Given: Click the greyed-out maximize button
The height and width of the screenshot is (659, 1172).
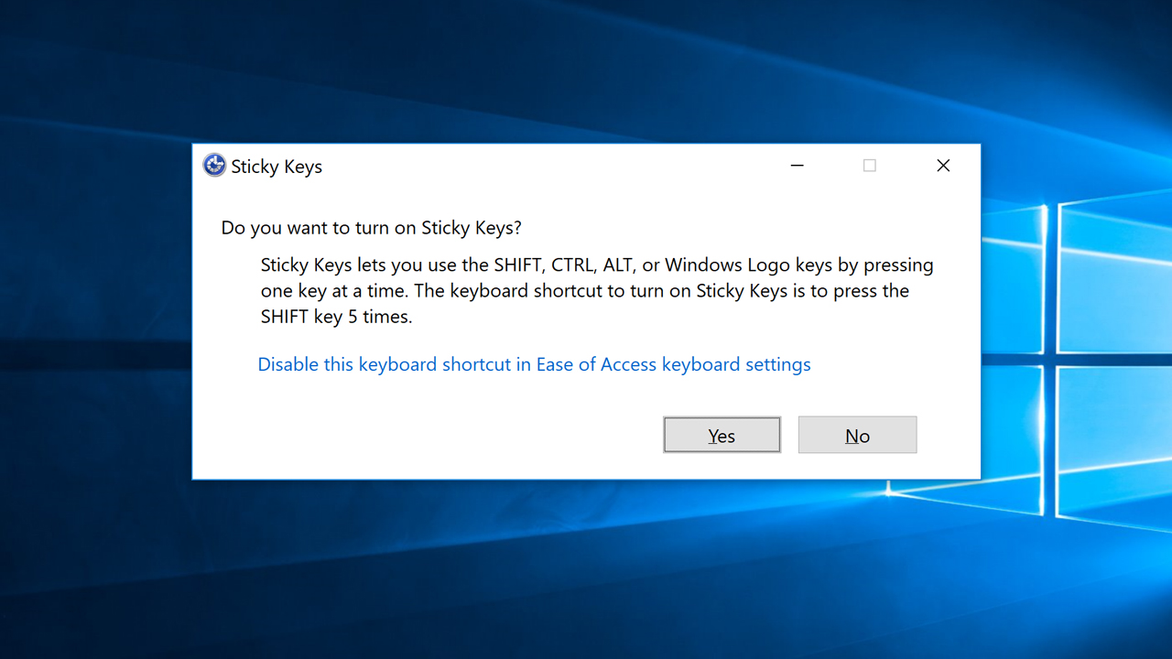Looking at the screenshot, I should (x=870, y=166).
